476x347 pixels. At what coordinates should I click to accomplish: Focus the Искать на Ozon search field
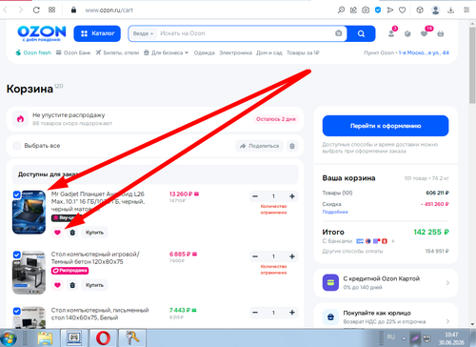coord(245,33)
